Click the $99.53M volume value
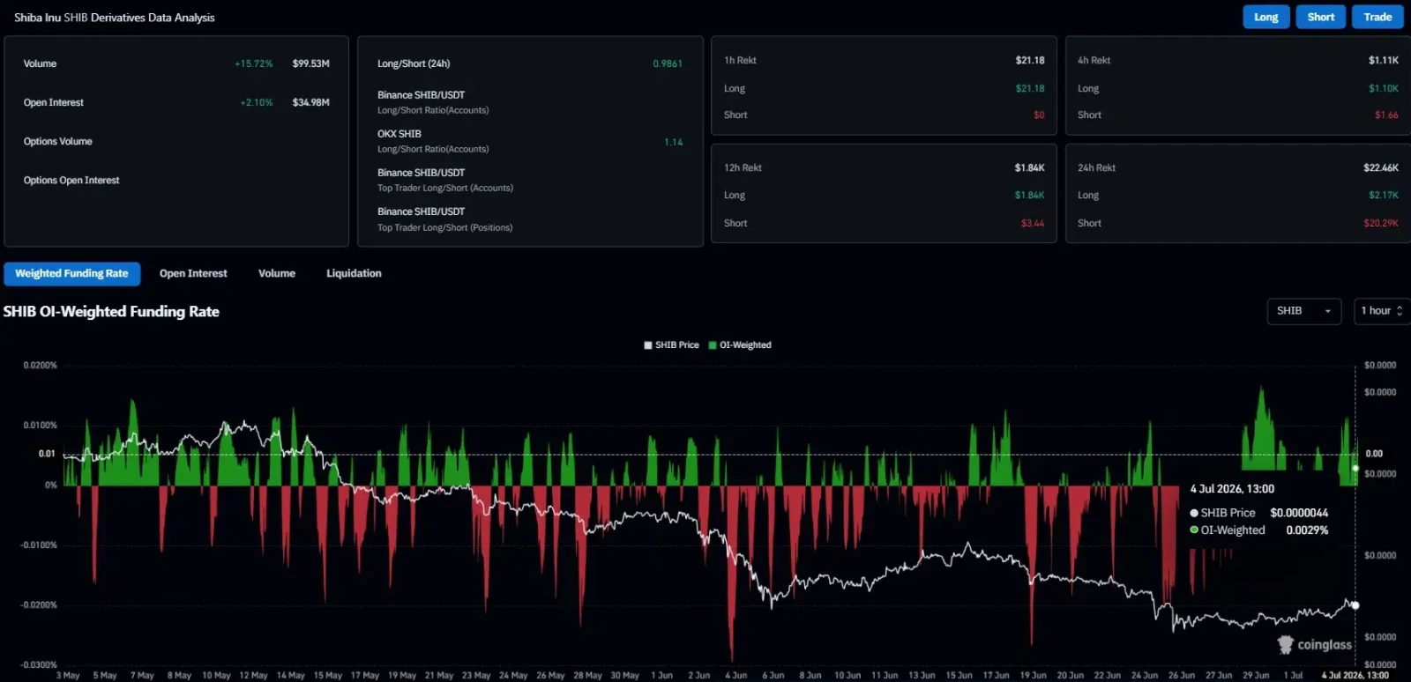1411x682 pixels. pos(311,63)
